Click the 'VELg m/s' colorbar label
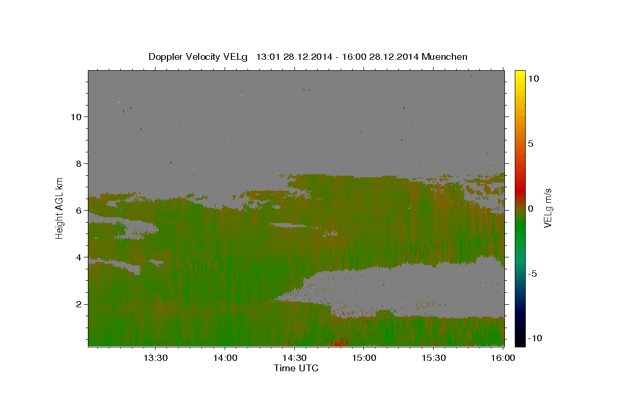This screenshot has height=416, width=624. (x=548, y=209)
